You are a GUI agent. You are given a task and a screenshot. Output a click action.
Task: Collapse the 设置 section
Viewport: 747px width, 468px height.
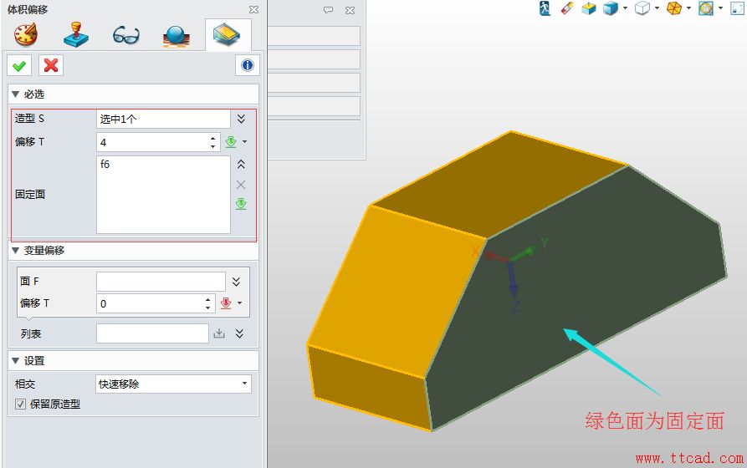point(15,361)
